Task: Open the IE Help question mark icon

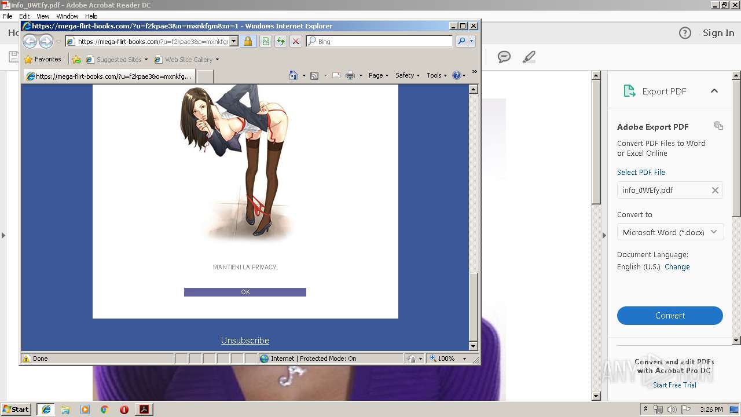Action: click(x=457, y=75)
